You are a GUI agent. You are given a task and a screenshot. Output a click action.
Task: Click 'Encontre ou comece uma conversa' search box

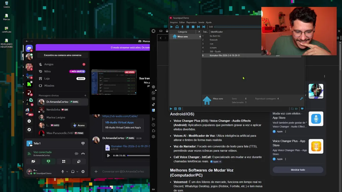(63, 55)
